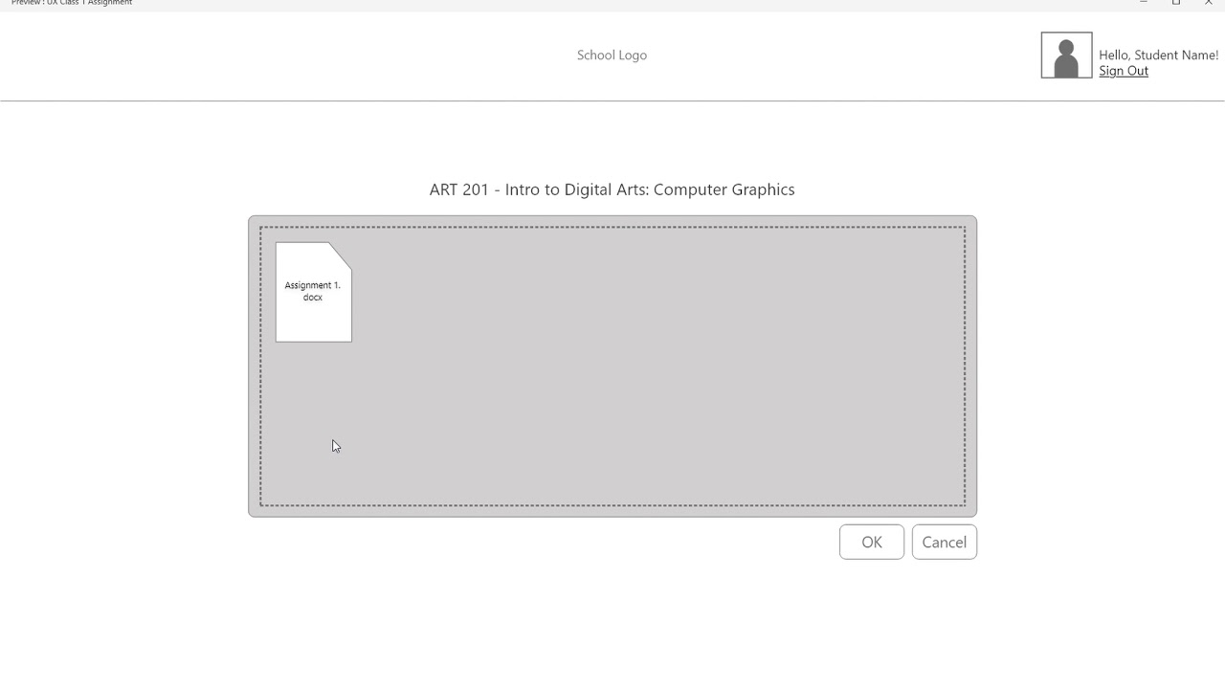Close the preview window
This screenshot has width=1225, height=689.
tap(1209, 3)
